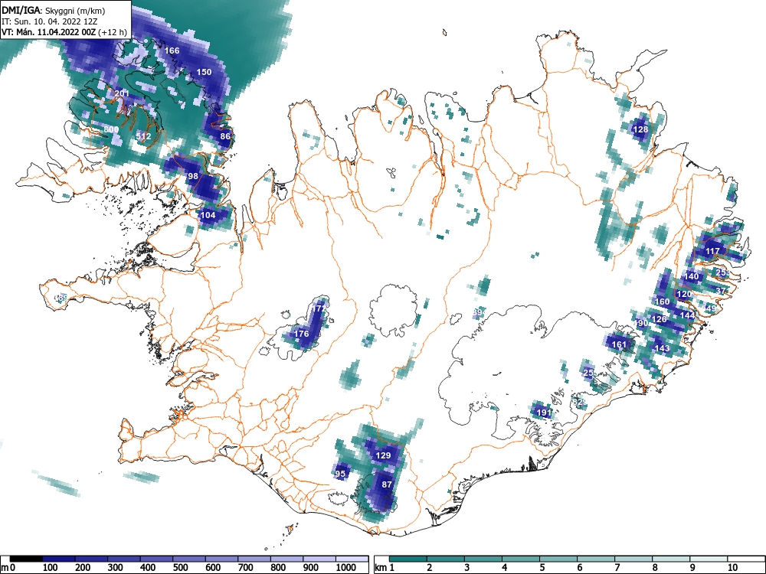The width and height of the screenshot is (766, 574).
Task: Click the map value 128 in the northeast
Action: coord(640,129)
